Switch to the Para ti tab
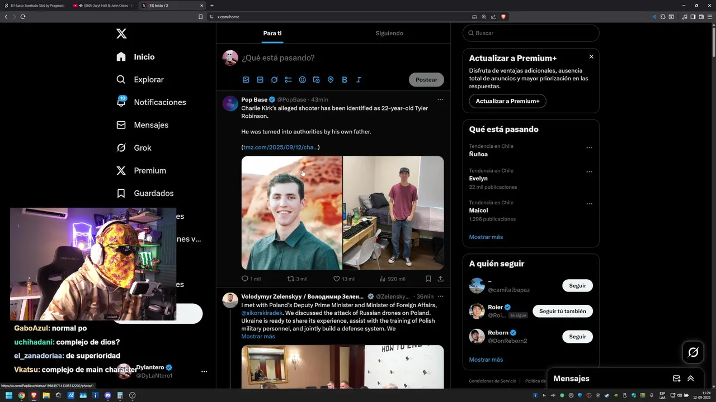Screen dimensions: 716x402 pos(272,33)
